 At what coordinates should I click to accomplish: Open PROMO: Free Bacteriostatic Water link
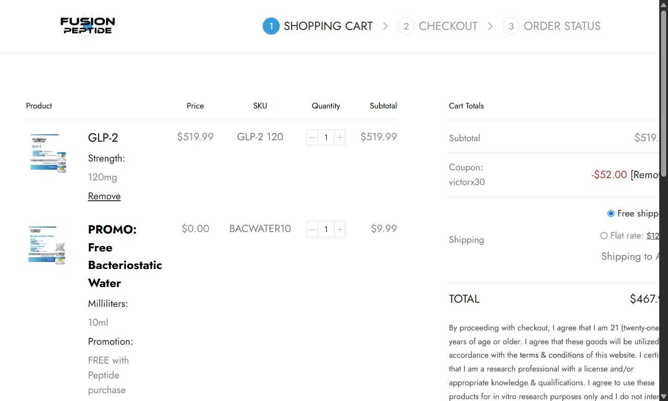(125, 256)
